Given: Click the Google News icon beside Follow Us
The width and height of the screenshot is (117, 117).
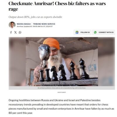Looking at the screenshot, I should 77,32.
